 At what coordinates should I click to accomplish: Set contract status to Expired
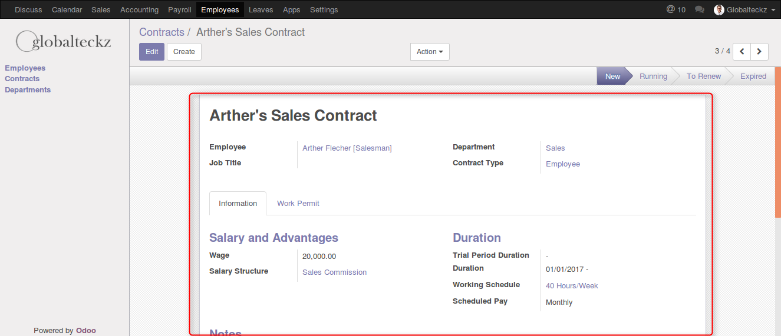point(753,76)
